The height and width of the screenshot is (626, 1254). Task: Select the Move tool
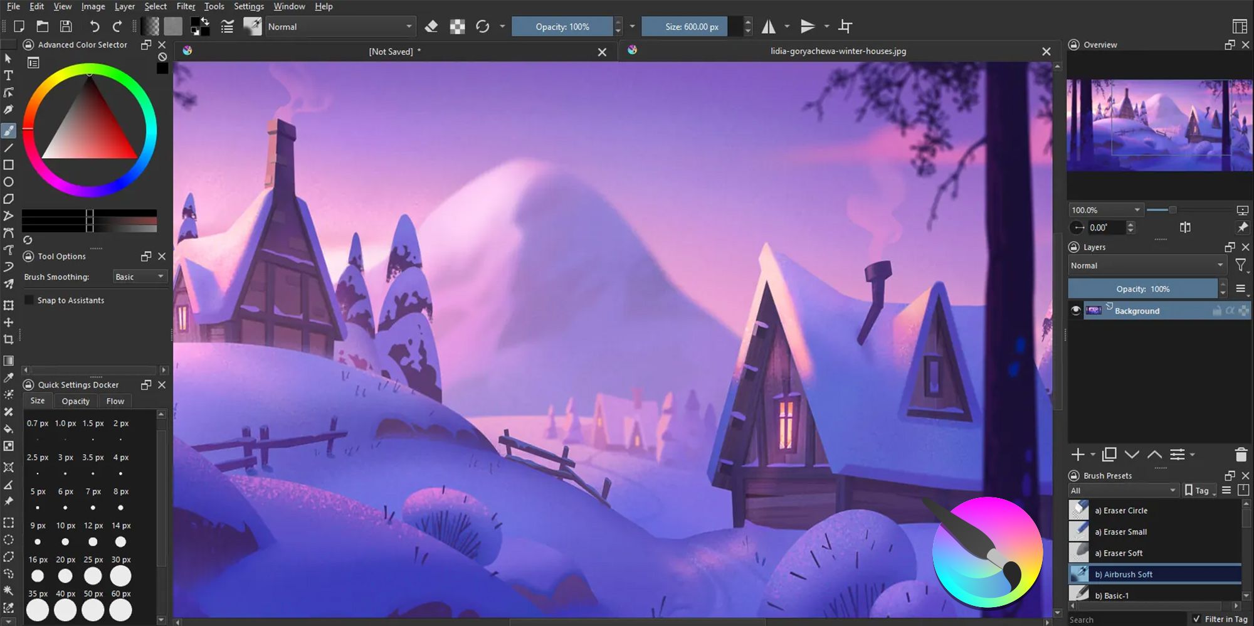9,322
